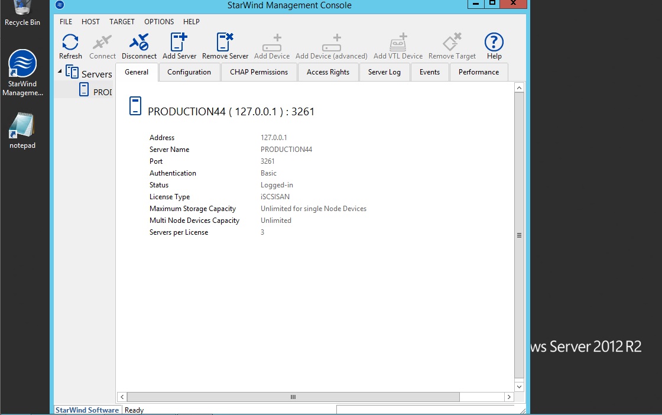Click the Server Name value PRODUCTION44

click(286, 150)
